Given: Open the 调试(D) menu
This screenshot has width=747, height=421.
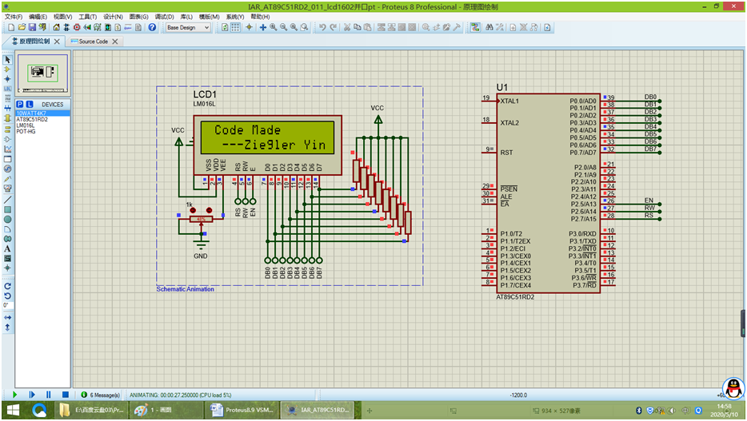Looking at the screenshot, I should tap(165, 17).
